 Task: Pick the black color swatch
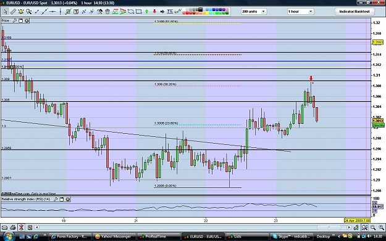(200, 10)
